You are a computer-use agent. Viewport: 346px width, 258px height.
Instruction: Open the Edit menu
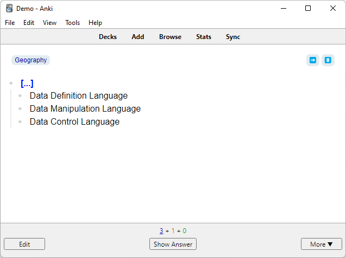(29, 23)
